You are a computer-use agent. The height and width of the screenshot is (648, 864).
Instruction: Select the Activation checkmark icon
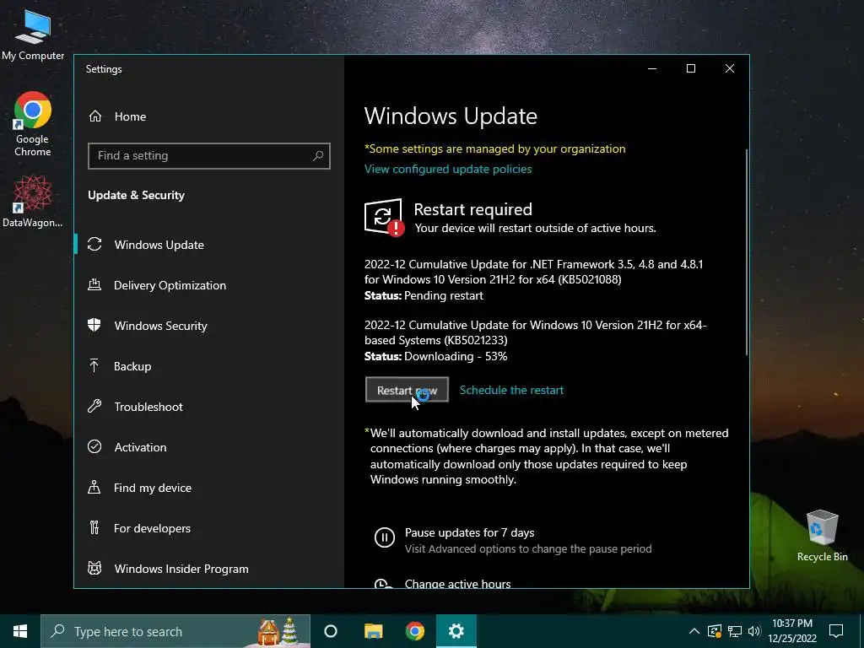[x=94, y=446]
